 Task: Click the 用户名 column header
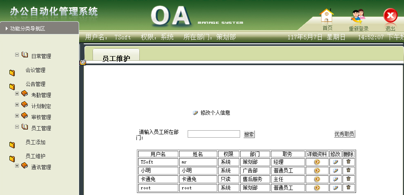click(x=158, y=154)
